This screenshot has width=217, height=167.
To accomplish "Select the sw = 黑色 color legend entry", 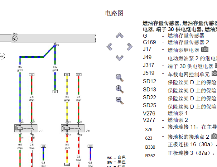I will click(116, 162).
